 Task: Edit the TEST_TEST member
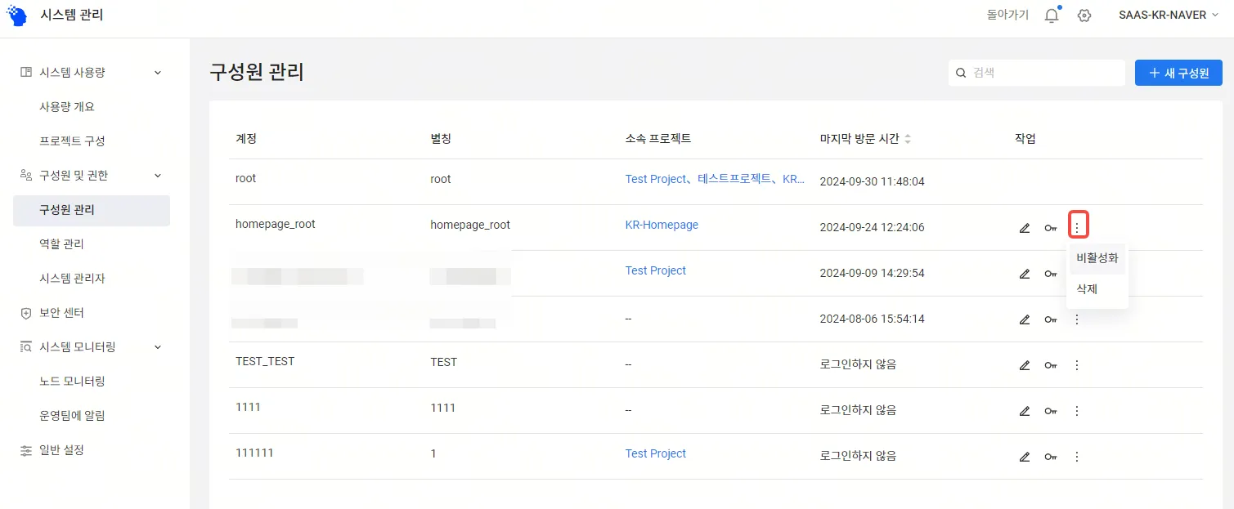tap(1025, 365)
